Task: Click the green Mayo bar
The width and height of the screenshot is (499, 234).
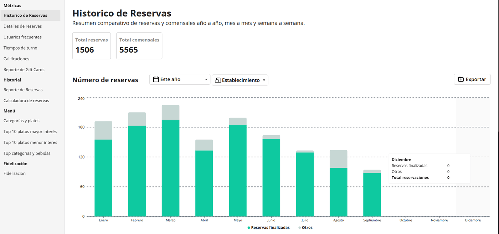Action: (x=238, y=171)
